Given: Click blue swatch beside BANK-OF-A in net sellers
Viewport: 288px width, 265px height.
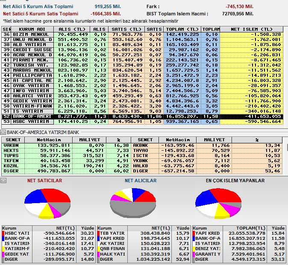Looking at the screenshot, I should pos(3,239).
